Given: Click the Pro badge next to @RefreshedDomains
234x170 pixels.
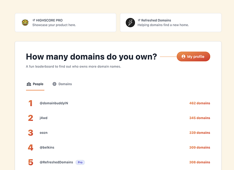Looking at the screenshot, I should pos(80,162).
